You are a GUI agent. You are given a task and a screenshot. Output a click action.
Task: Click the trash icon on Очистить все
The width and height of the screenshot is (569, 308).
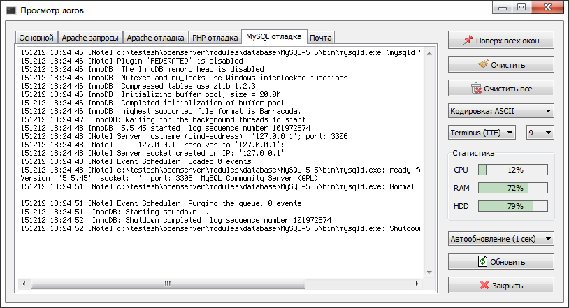(x=476, y=89)
